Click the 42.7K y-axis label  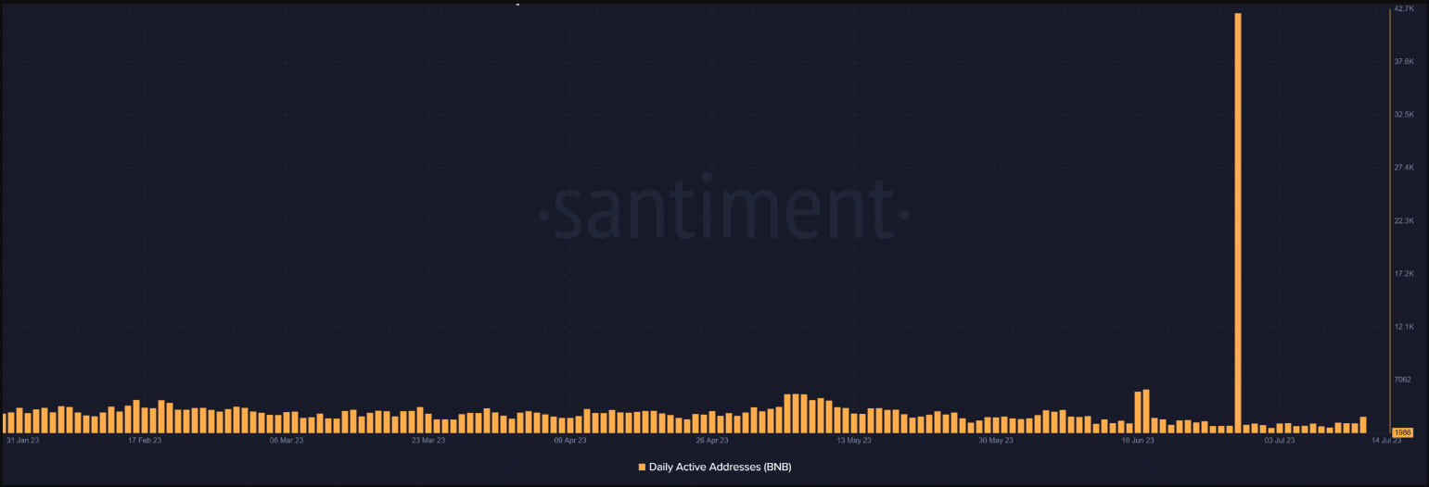(x=1403, y=8)
